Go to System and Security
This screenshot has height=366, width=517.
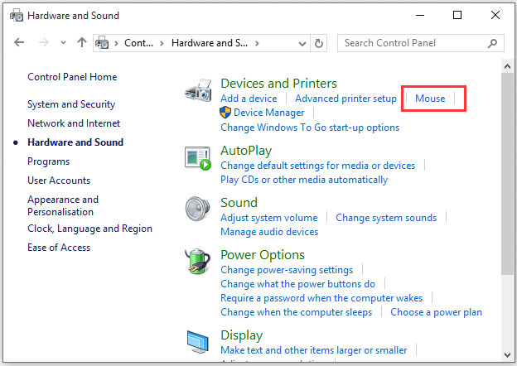pyautogui.click(x=71, y=104)
